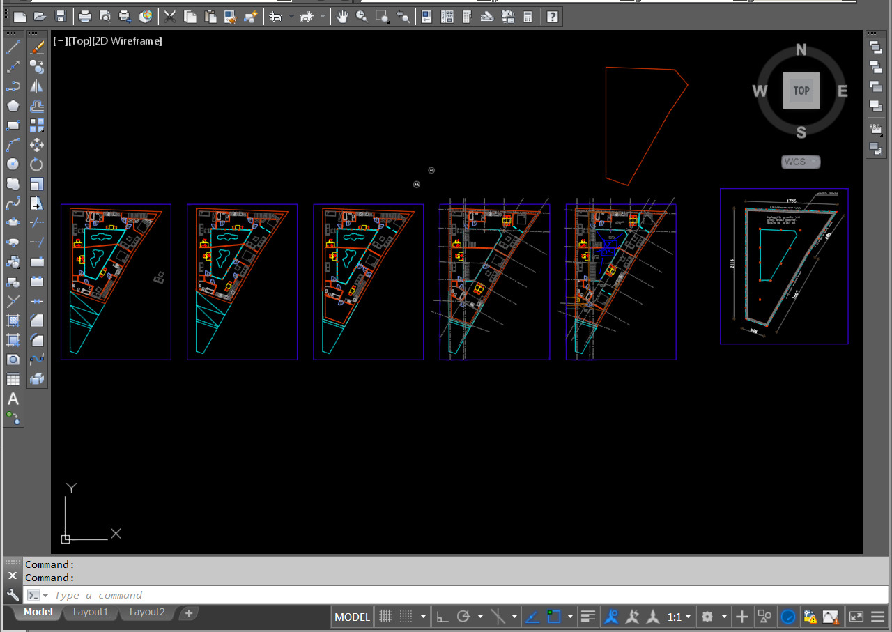Toggle grid display in status bar
This screenshot has width=892, height=632.
(x=385, y=617)
